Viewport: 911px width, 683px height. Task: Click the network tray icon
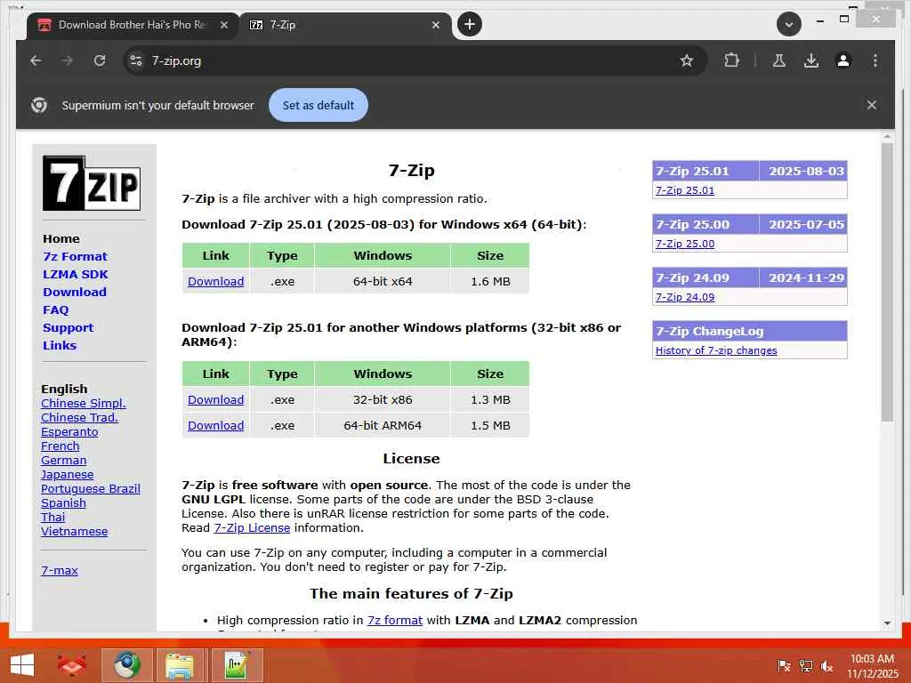805,666
